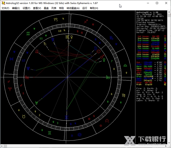Click the horizontal scrollbar left arrow
The image size is (171, 148).
(x=2, y=146)
